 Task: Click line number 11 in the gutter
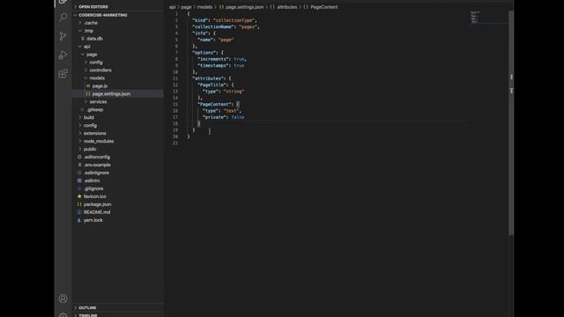(x=175, y=78)
